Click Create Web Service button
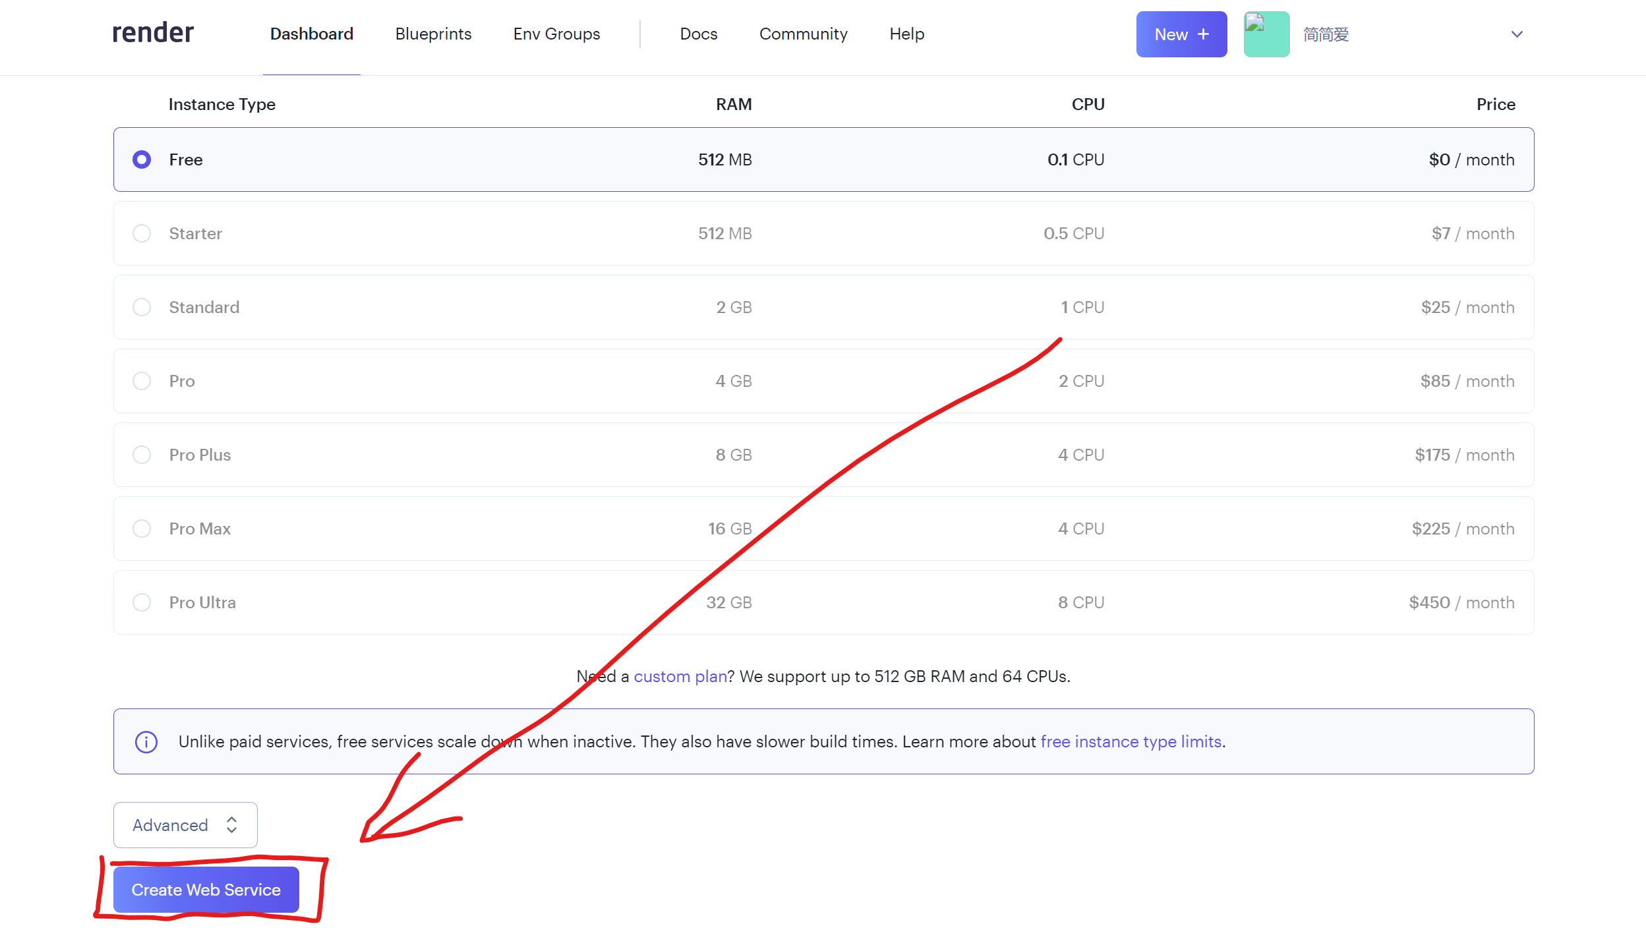 [206, 890]
